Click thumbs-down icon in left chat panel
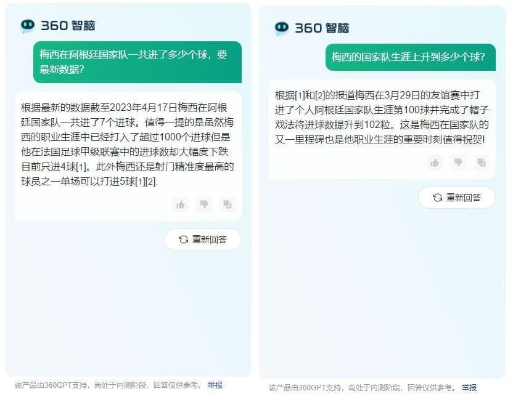513x394 pixels. pos(204,204)
